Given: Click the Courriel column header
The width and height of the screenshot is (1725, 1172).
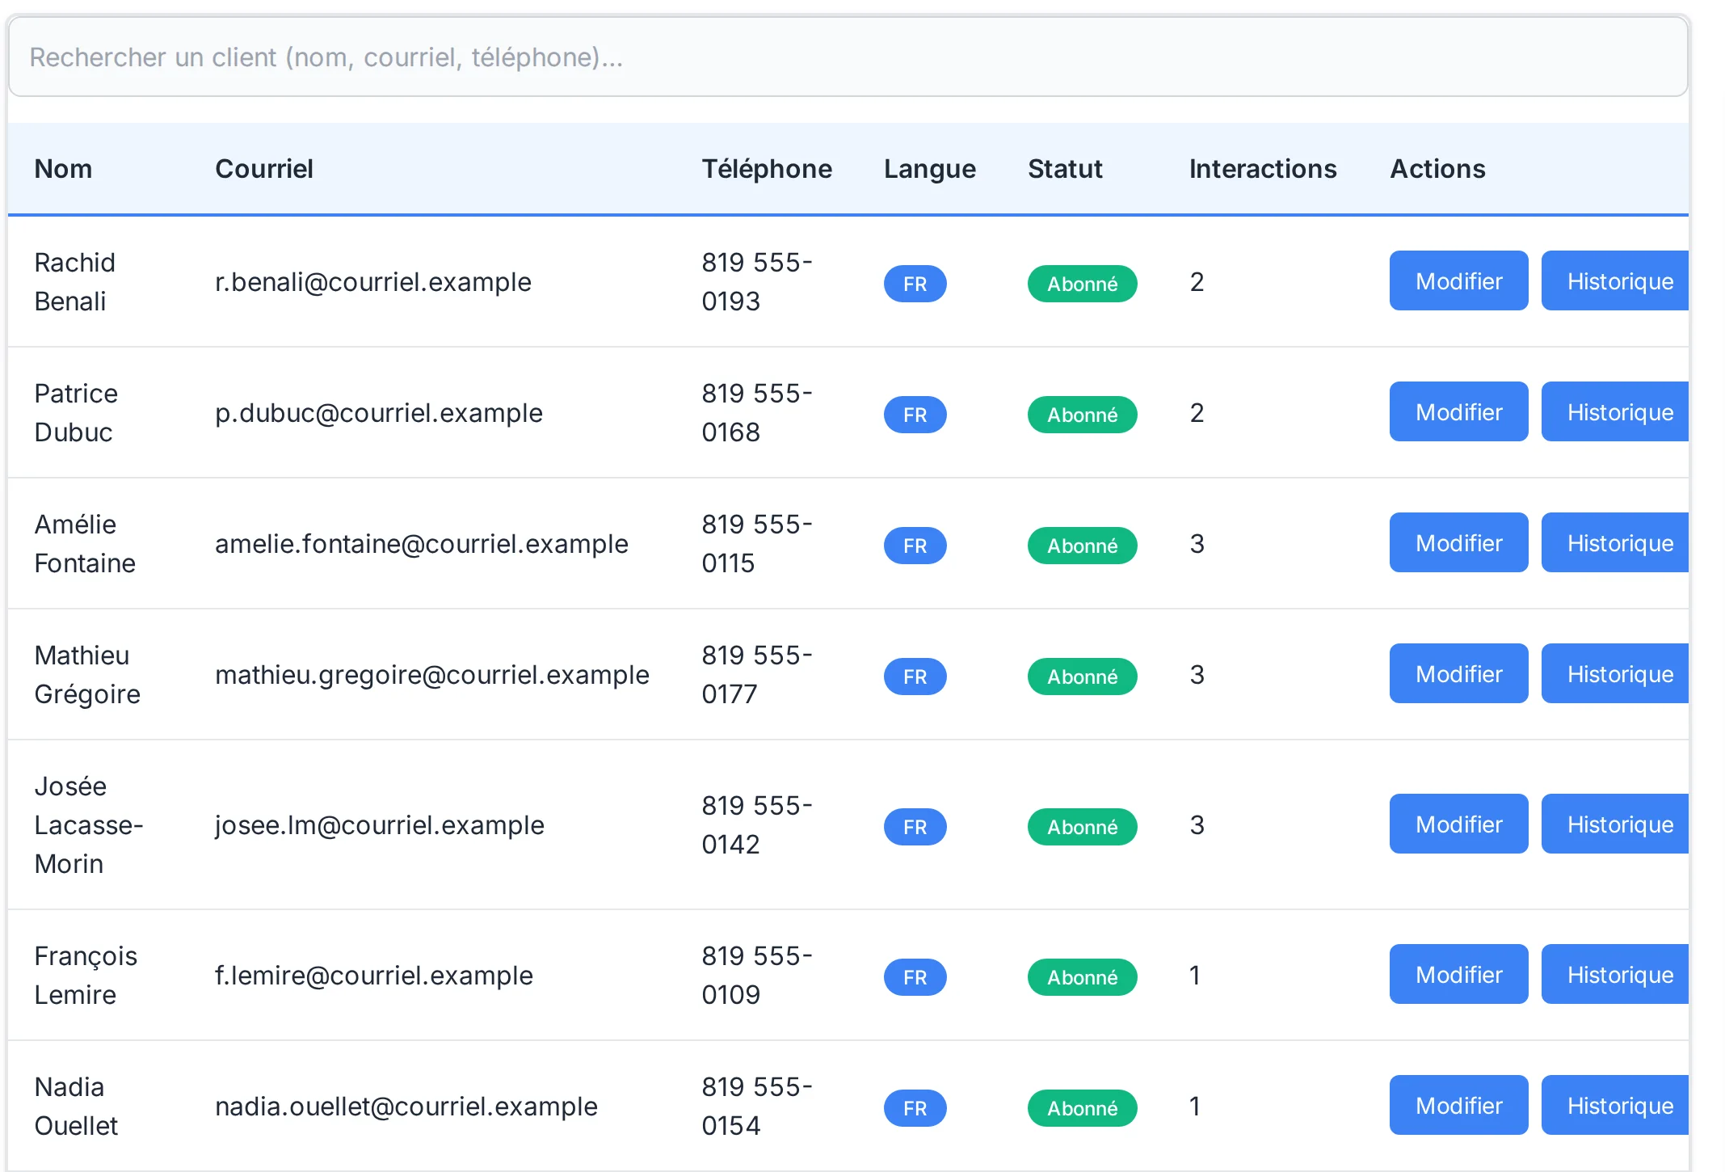Looking at the screenshot, I should pos(264,169).
